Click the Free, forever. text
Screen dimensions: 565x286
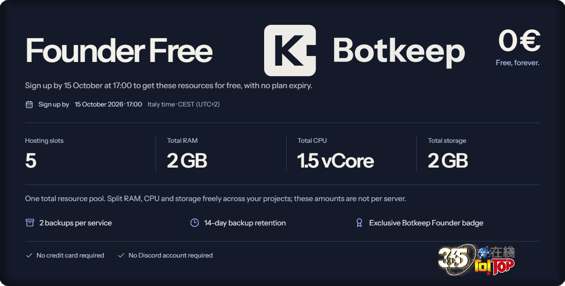click(518, 63)
